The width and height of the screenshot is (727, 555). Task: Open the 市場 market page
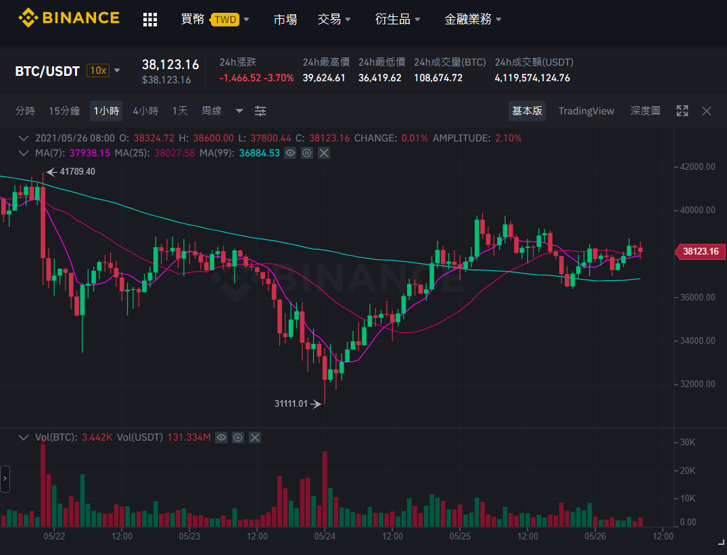(x=285, y=19)
